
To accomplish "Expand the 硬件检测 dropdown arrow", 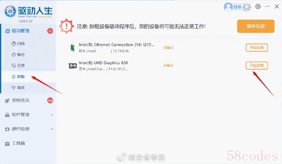I will [x=52, y=129].
